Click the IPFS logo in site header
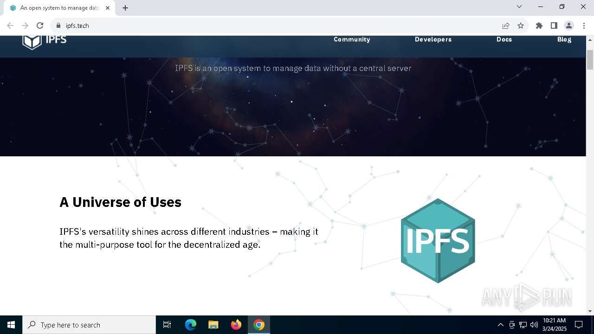 [45, 41]
